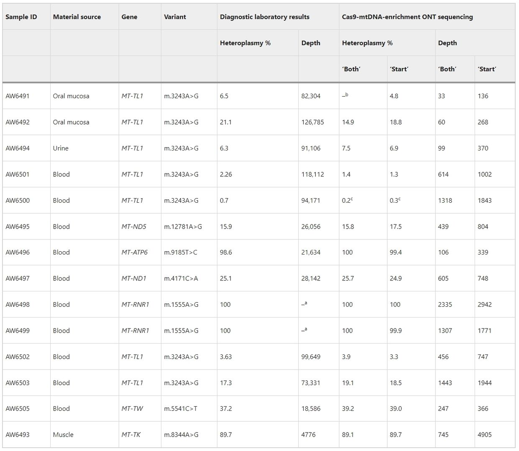Select the m.4171C>A variant cell
519x451 pixels.
point(181,278)
